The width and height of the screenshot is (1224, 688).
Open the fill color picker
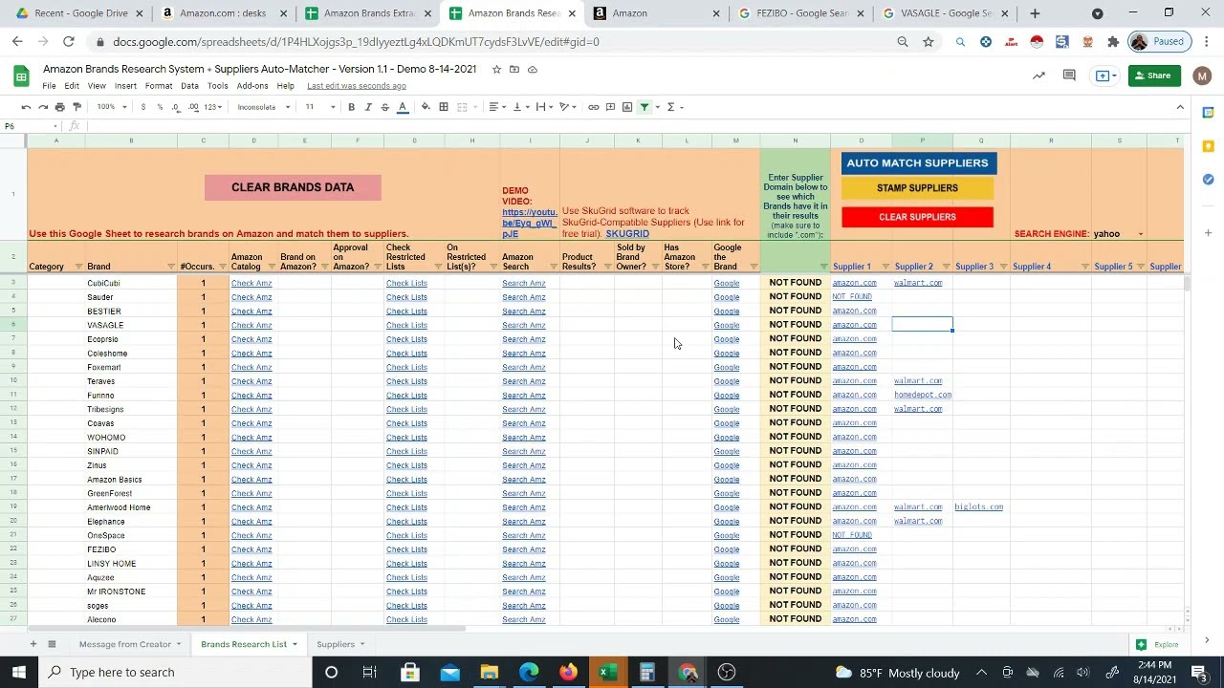click(x=426, y=107)
